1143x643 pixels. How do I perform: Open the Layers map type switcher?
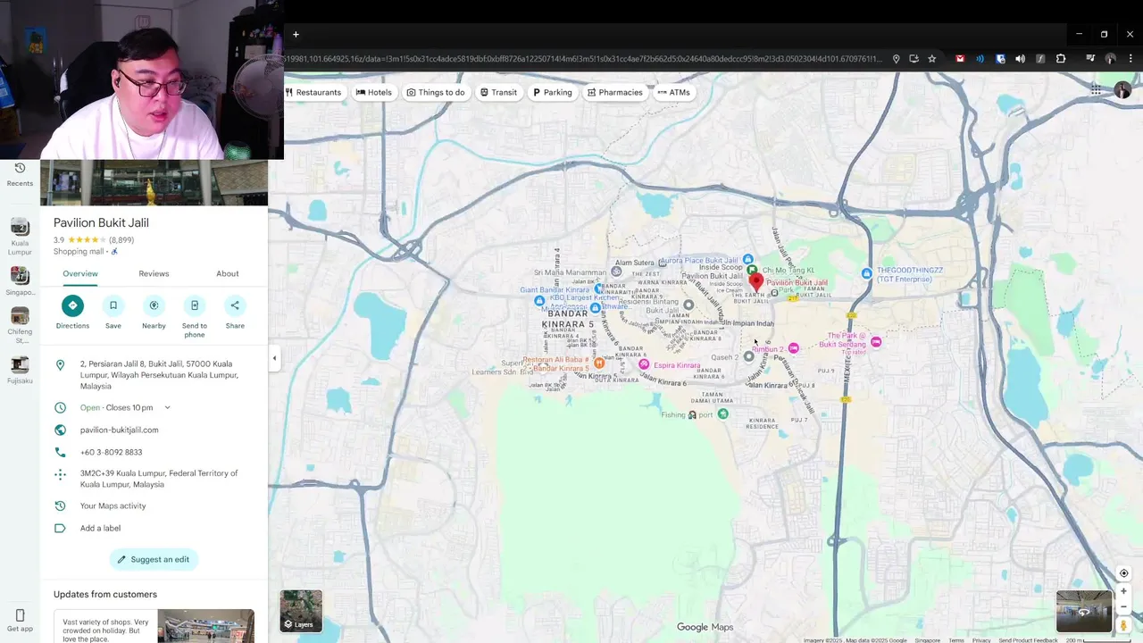301,610
